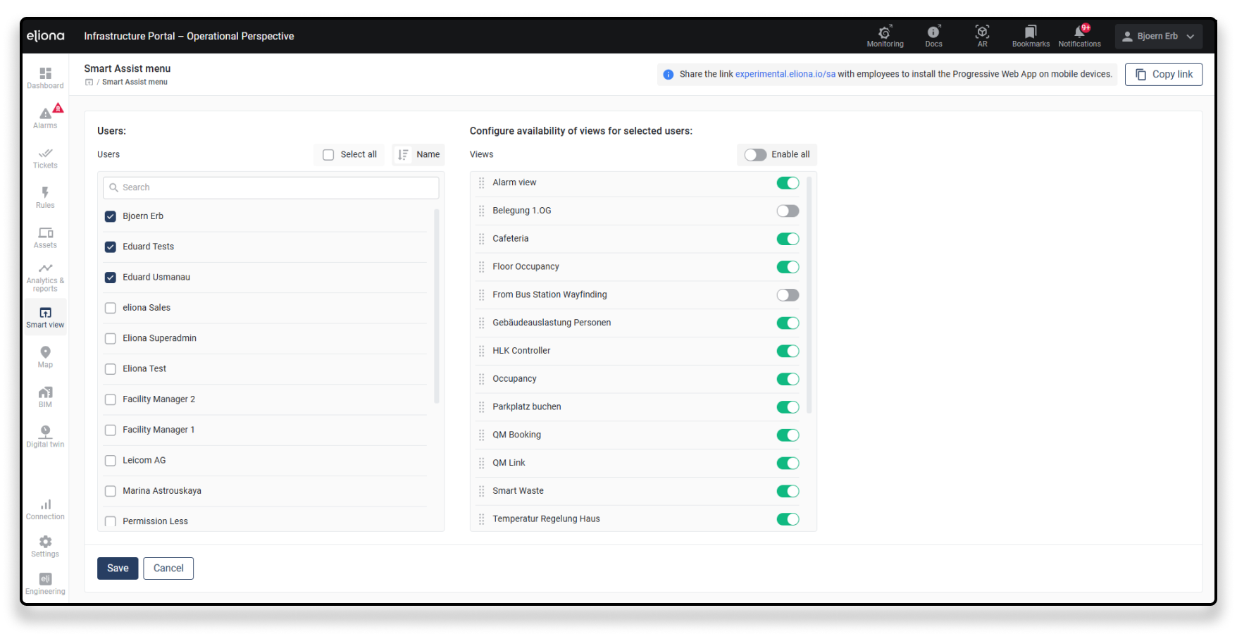Switch to the Dashboard menu item

46,77
